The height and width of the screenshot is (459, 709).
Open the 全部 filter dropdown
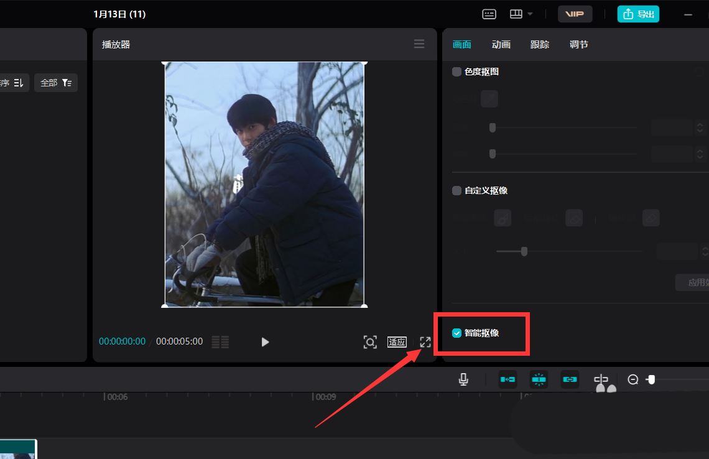tap(56, 83)
